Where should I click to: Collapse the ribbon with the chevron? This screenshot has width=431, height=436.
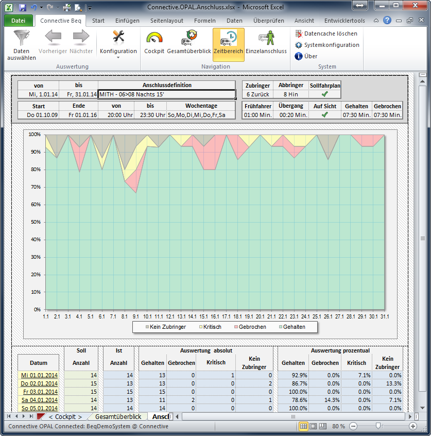pyautogui.click(x=376, y=21)
